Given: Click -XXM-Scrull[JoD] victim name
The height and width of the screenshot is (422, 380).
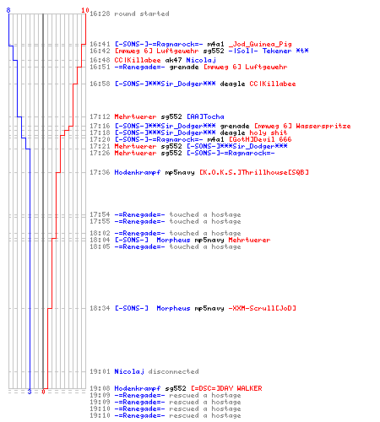Looking at the screenshot, I should pos(263,308).
